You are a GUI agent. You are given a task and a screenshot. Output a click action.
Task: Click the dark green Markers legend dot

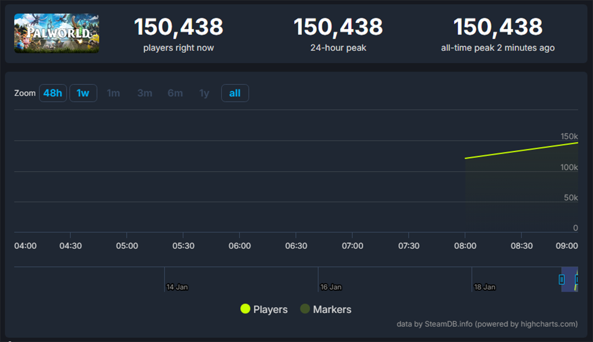pyautogui.click(x=305, y=309)
